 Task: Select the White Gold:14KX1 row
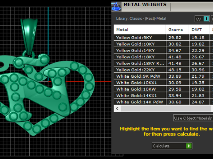[163, 96]
